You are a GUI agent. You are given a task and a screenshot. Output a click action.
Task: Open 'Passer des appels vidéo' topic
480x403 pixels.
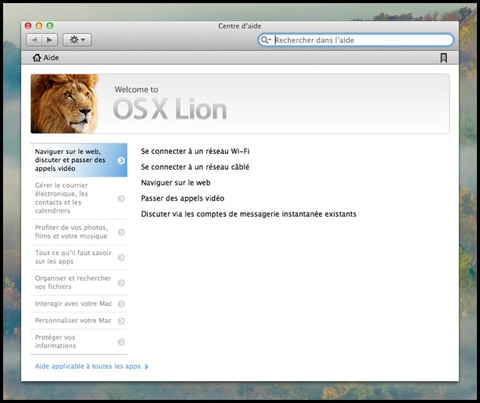tap(183, 198)
